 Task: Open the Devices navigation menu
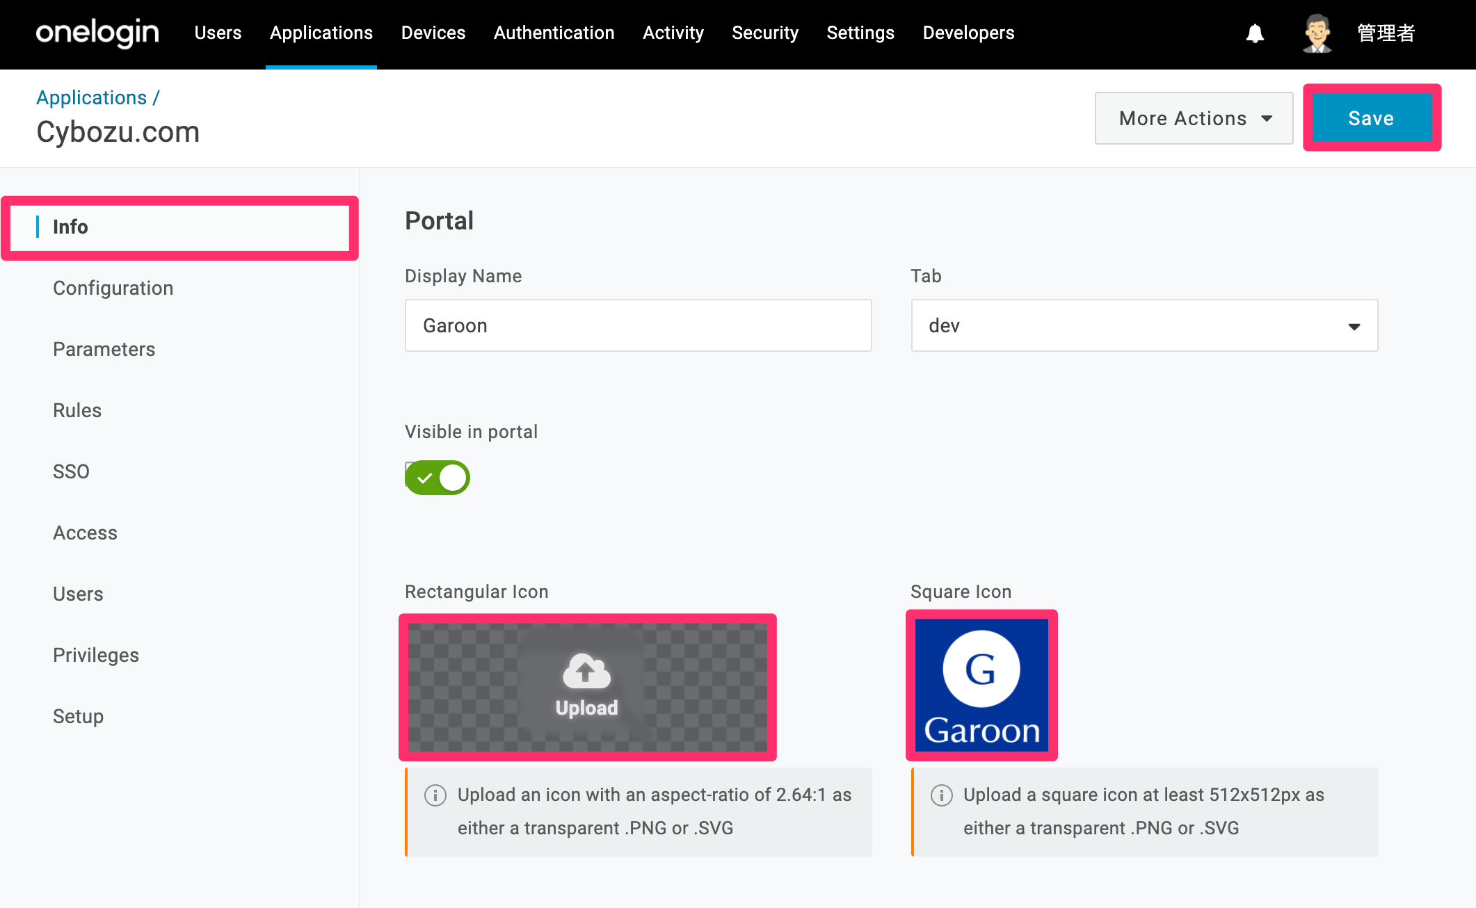point(433,33)
